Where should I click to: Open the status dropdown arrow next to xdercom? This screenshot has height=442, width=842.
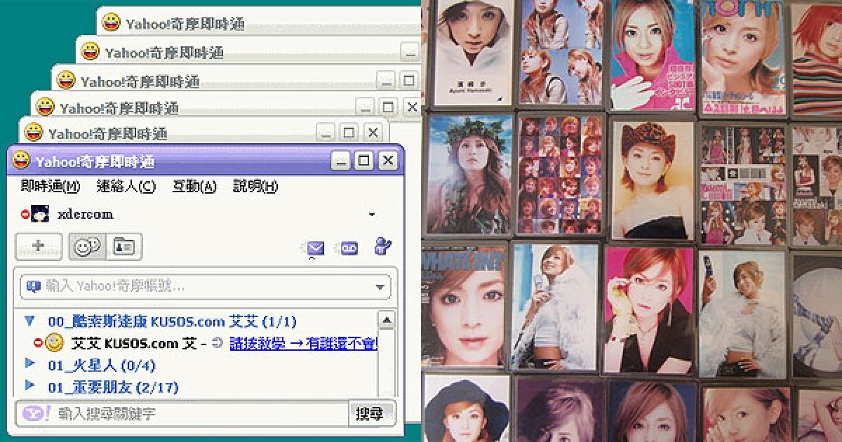[x=372, y=215]
